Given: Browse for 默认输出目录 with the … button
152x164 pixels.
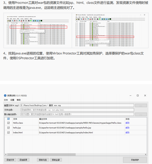Looking at the screenshot, I should 141,114.
